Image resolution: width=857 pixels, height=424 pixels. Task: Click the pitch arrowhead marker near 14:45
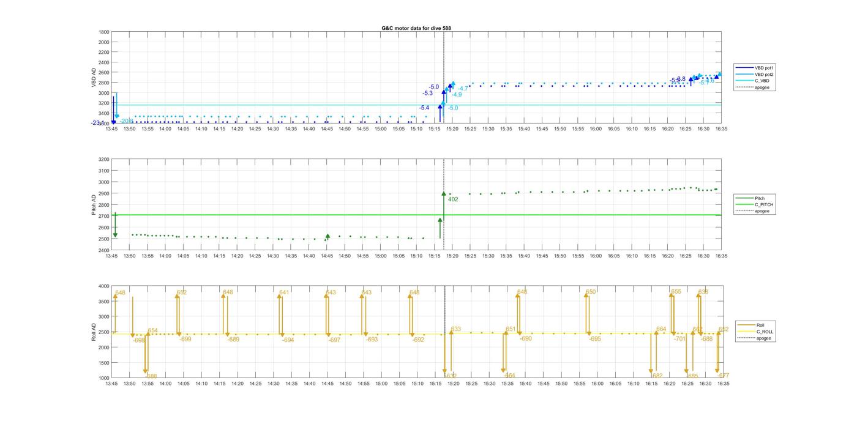(327, 236)
